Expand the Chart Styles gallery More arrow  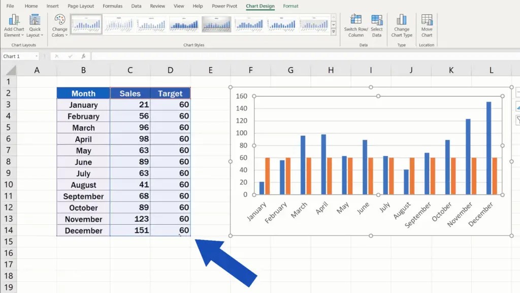pyautogui.click(x=333, y=32)
